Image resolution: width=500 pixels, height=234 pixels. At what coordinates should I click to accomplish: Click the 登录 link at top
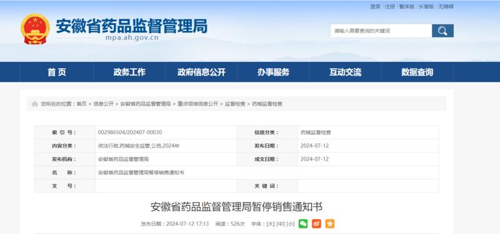375,6
